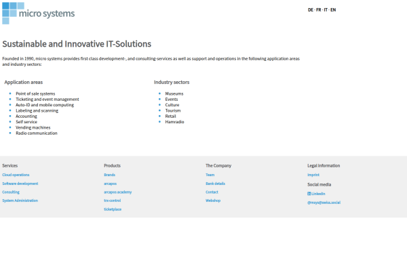407x254 pixels.
Task: Click 'Hamradio' in Industry sectors
Action: click(x=175, y=122)
